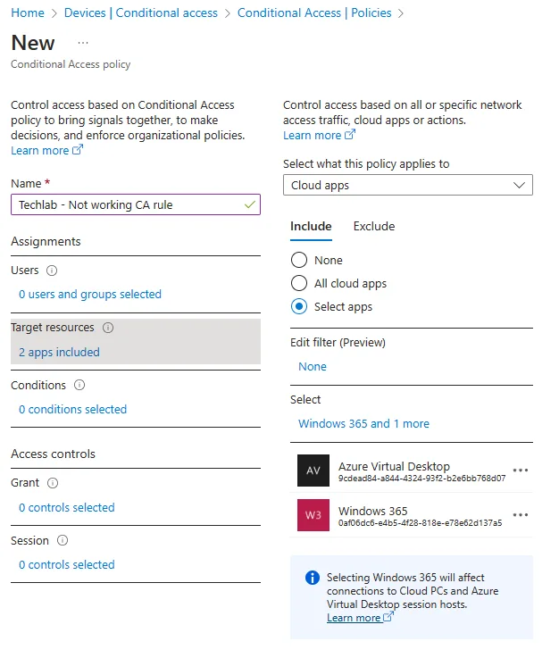Screen dimensions: 559x658
Task: Navigate to Home in the breadcrumb
Action: [x=28, y=13]
